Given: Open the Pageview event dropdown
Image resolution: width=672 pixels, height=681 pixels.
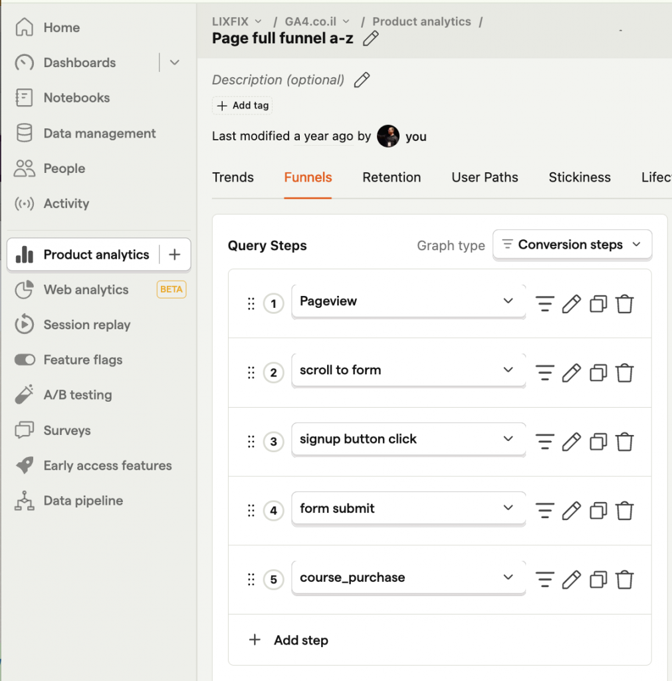Looking at the screenshot, I should point(409,301).
